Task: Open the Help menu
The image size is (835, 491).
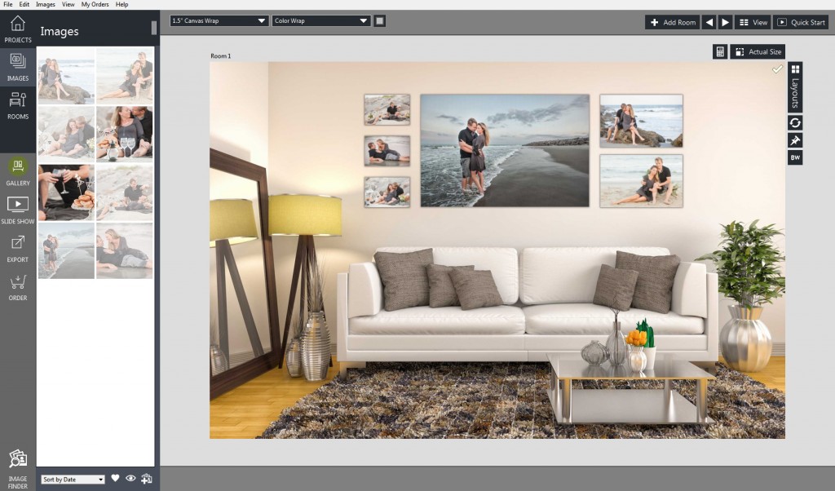Action: coord(122,4)
